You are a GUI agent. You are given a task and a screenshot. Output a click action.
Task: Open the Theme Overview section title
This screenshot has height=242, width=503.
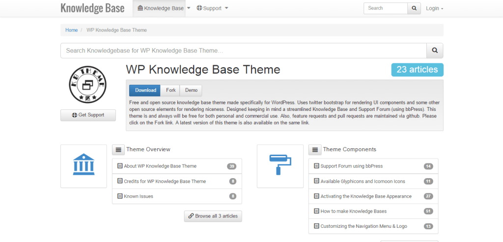pyautogui.click(x=148, y=149)
